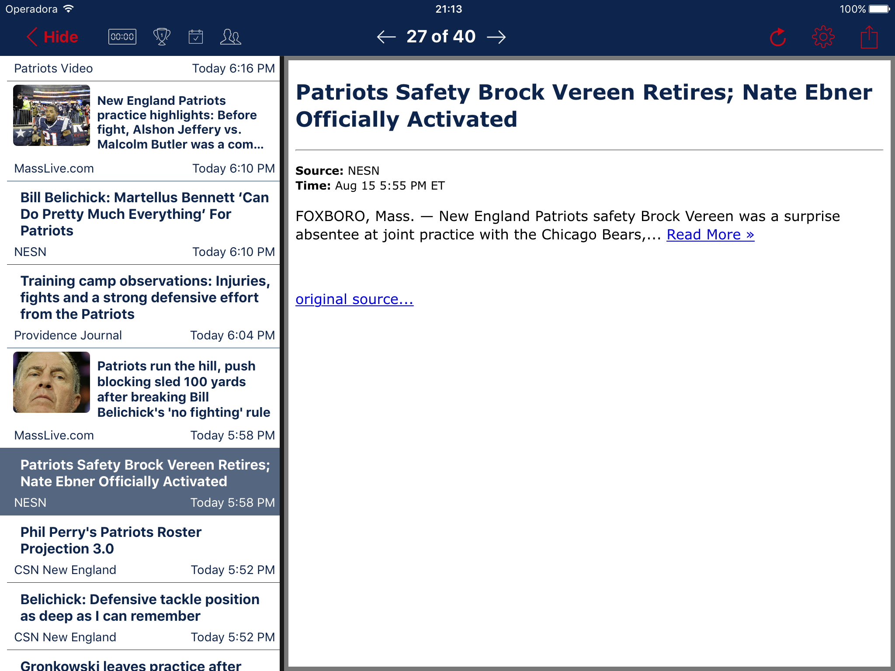The image size is (895, 671).
Task: Open Bill Belichick Martellus Bennett article
Action: click(x=144, y=214)
